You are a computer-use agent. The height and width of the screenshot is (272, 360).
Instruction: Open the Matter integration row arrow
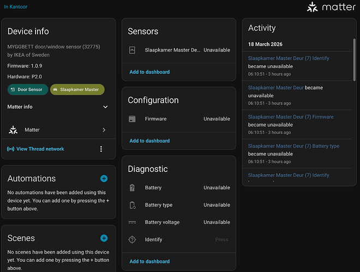point(104,130)
